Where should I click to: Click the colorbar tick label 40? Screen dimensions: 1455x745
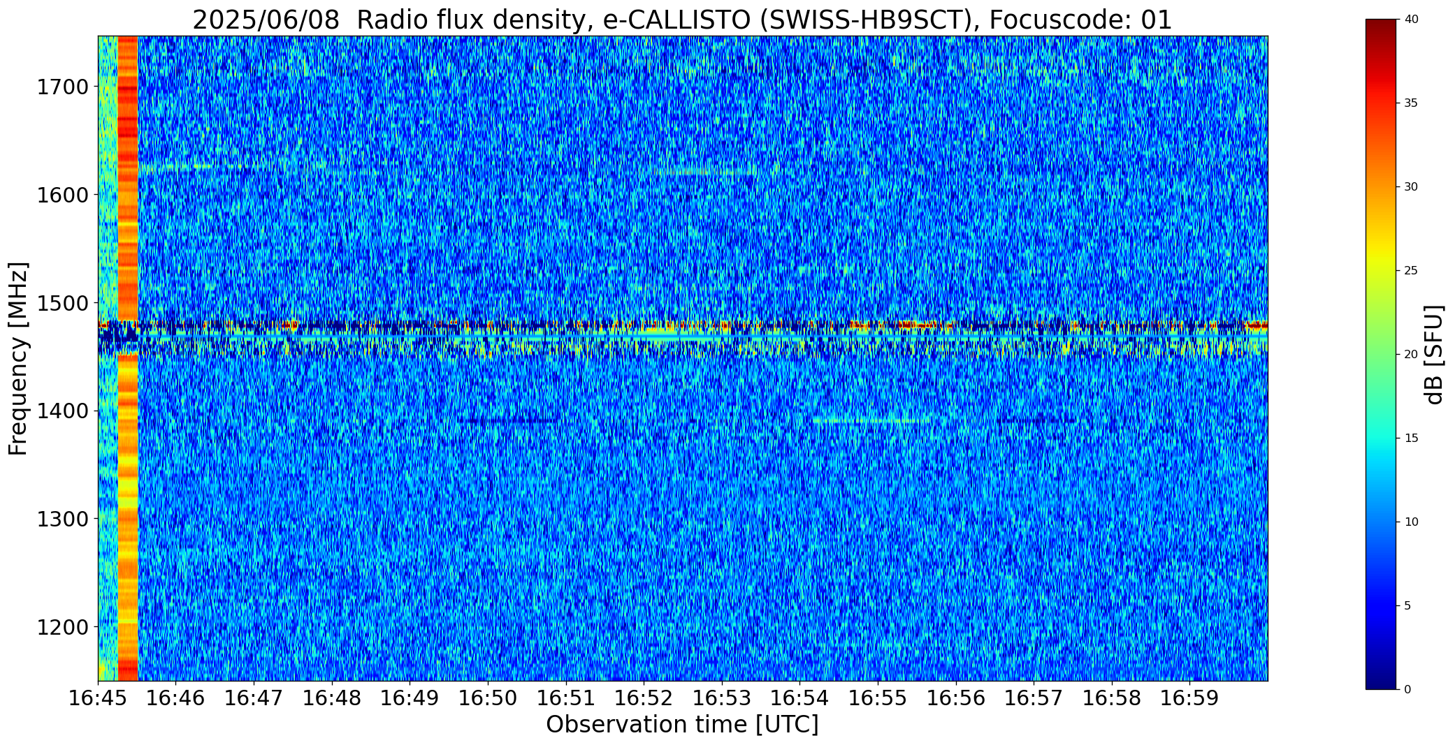[x=1411, y=20]
